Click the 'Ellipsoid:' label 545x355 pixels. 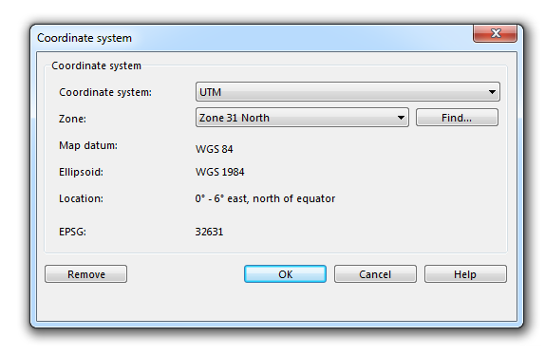coord(81,172)
